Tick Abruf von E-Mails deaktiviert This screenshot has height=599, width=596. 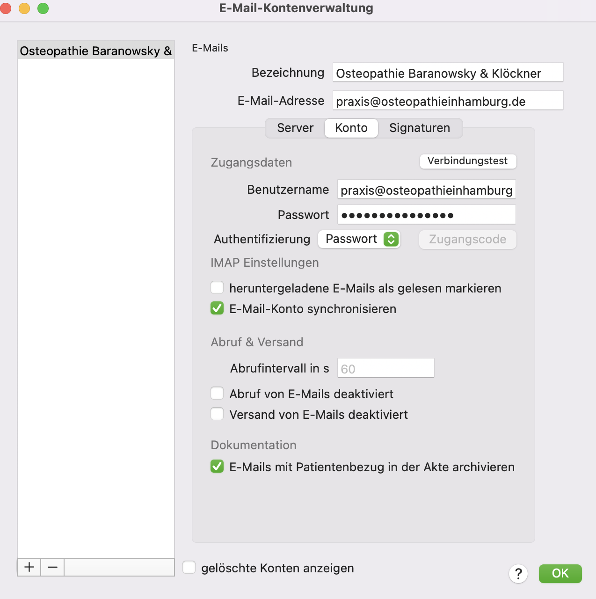tap(217, 393)
